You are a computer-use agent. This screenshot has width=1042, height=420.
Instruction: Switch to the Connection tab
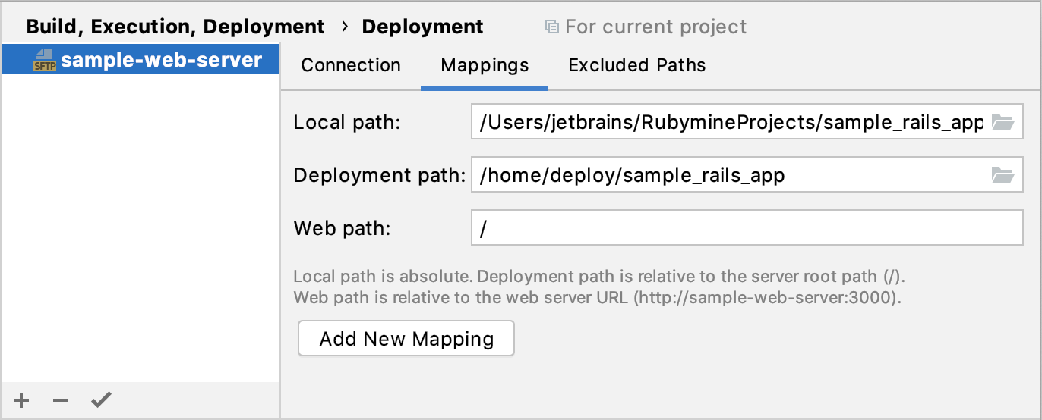pyautogui.click(x=351, y=65)
